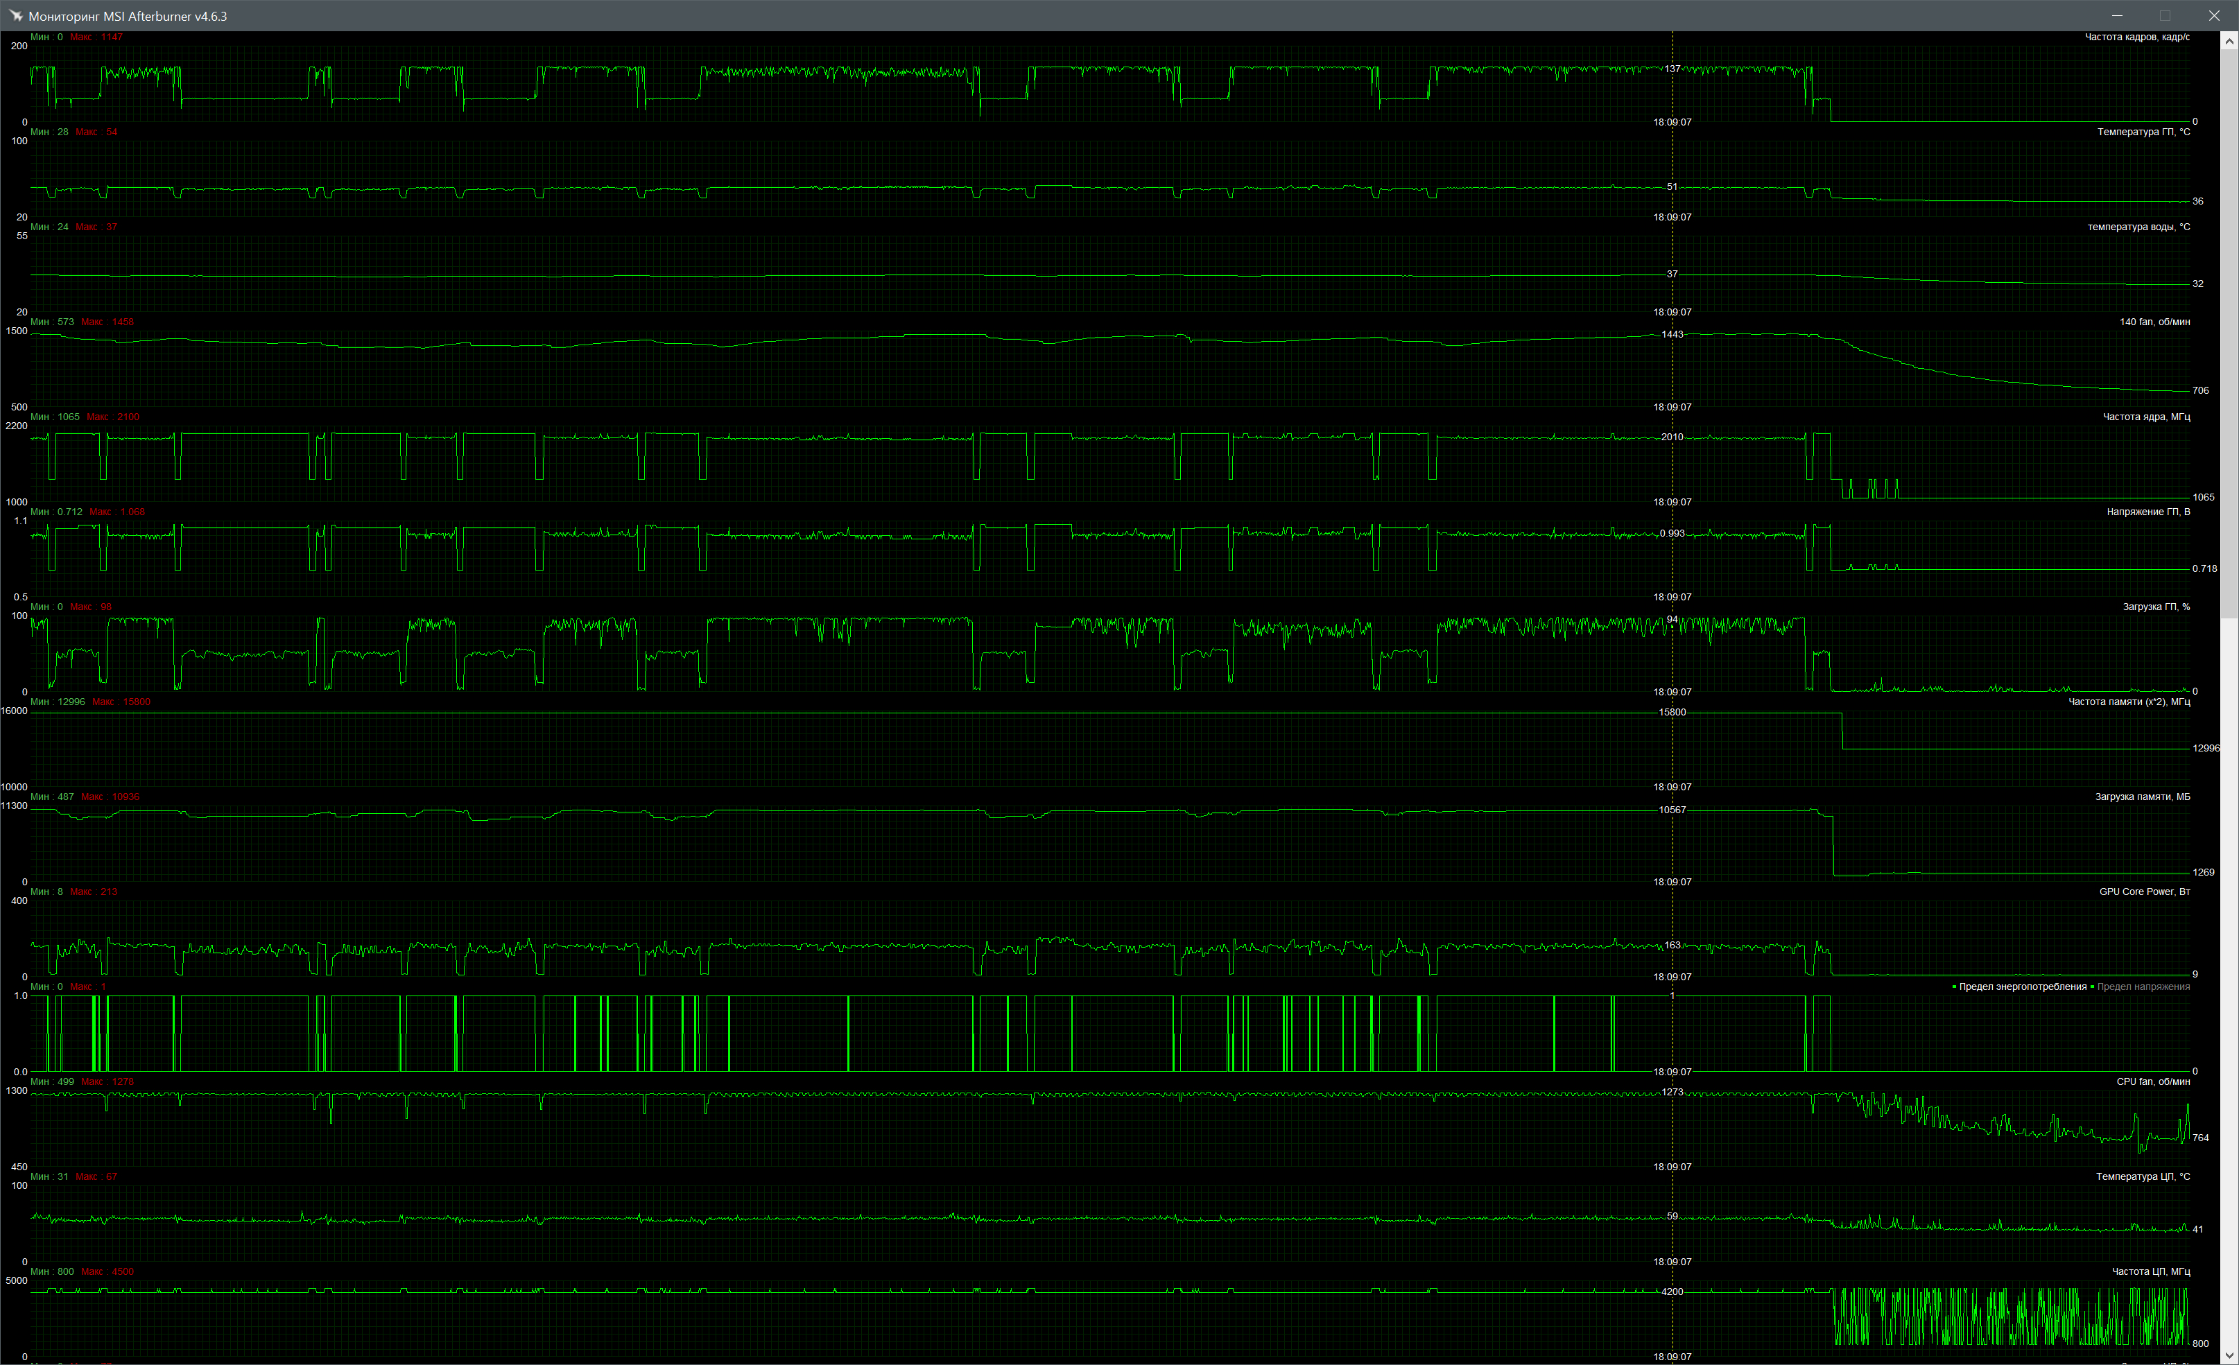The width and height of the screenshot is (2239, 1365).
Task: Click the 2010 value marker on core clock graph
Action: tap(1672, 437)
